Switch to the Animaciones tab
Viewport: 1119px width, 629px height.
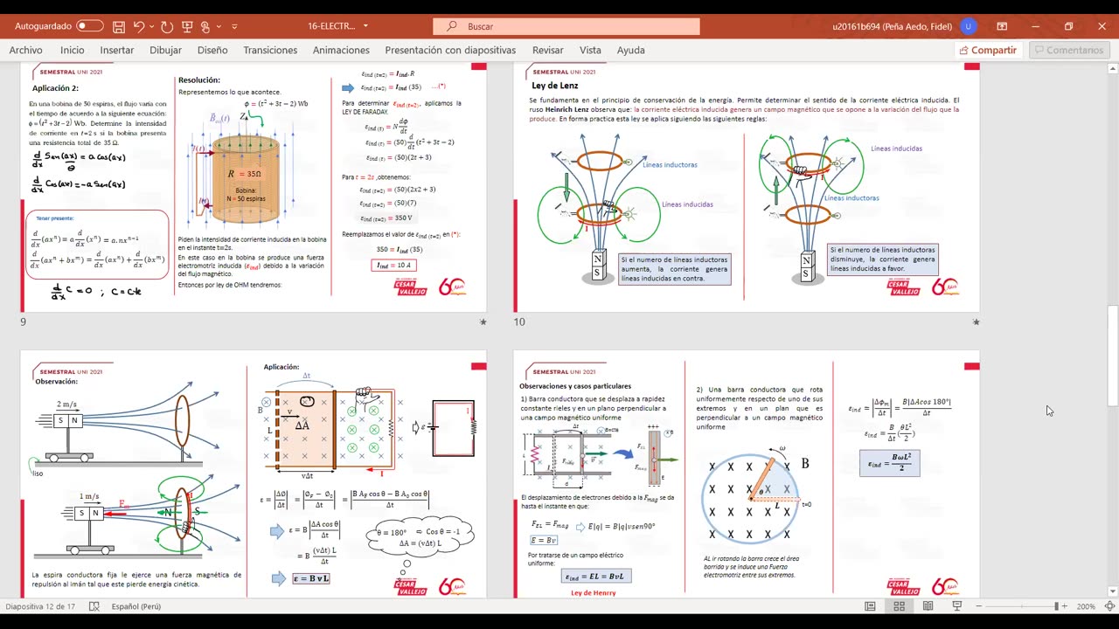(x=341, y=50)
